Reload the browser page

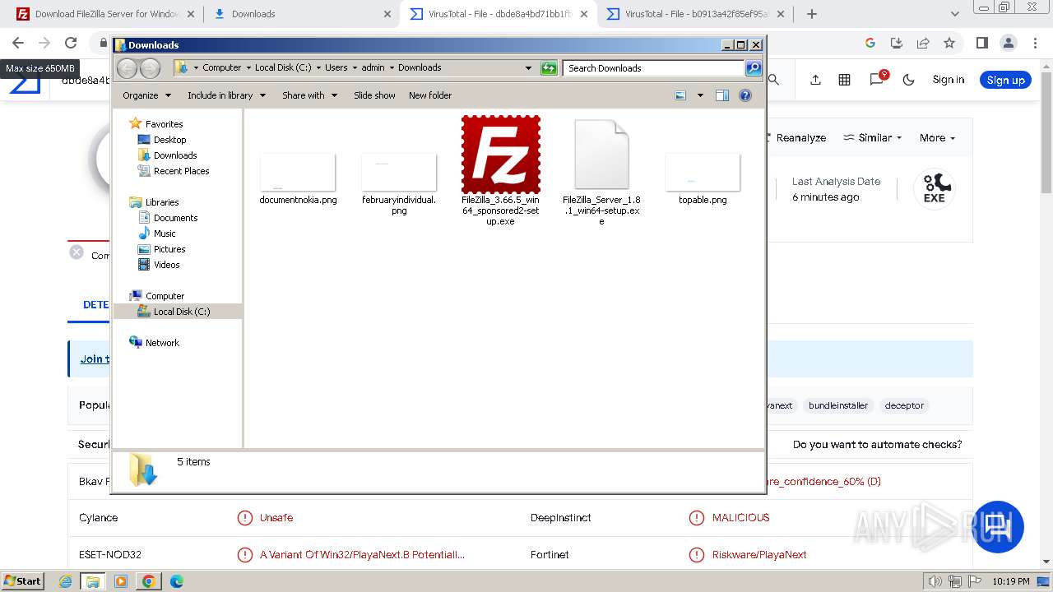(71, 43)
